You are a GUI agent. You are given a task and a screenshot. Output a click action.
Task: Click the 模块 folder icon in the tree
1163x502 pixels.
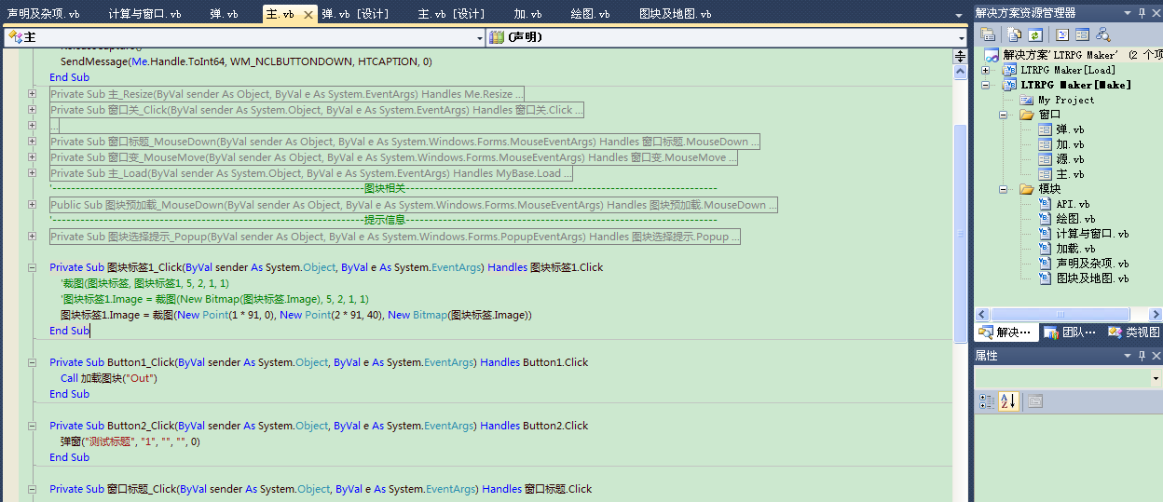[x=1026, y=189]
